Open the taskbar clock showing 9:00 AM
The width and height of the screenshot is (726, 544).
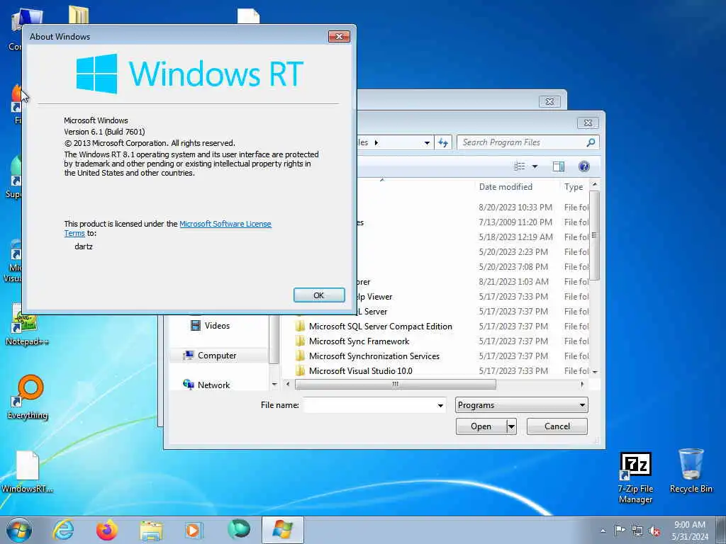click(x=690, y=530)
